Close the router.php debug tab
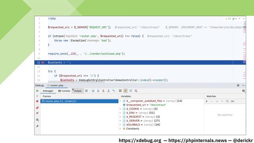 [65, 85]
